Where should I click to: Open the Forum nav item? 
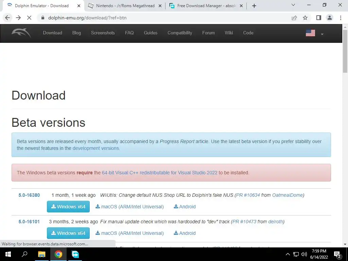click(208, 33)
